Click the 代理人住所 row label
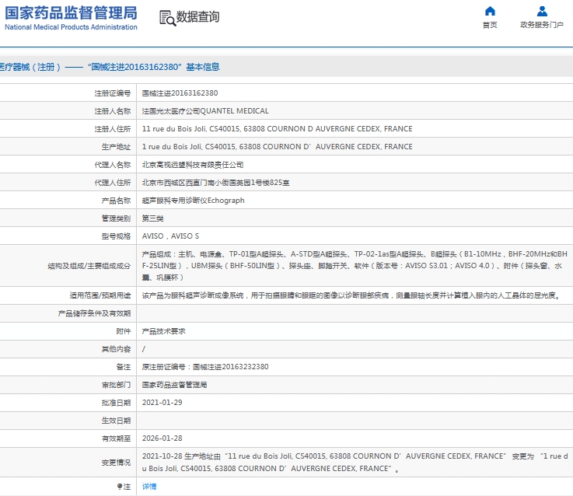 [x=113, y=183]
